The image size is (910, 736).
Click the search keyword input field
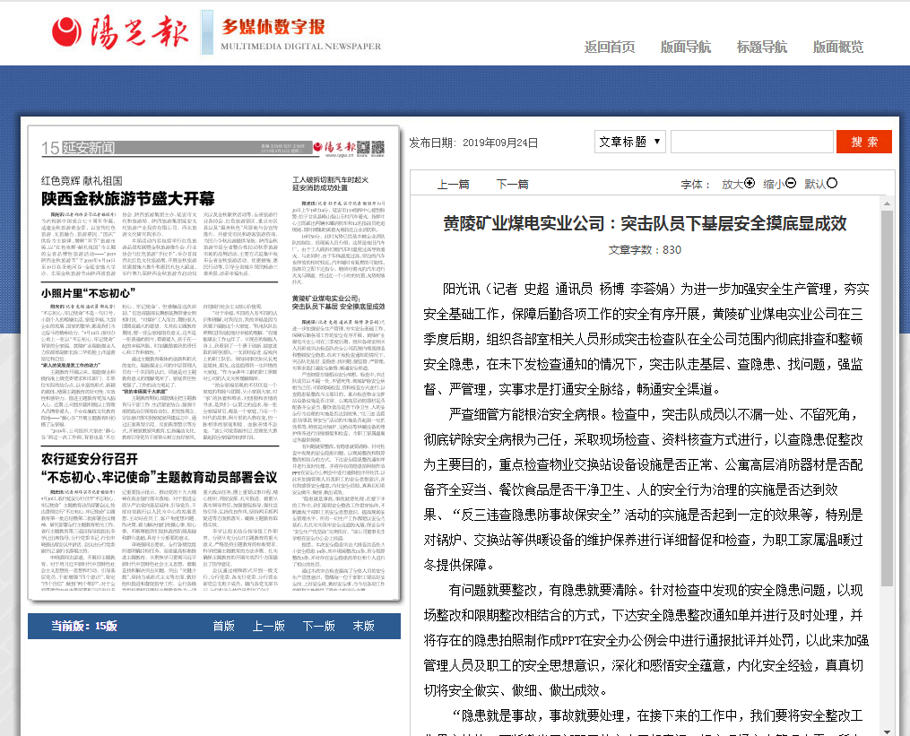(x=752, y=142)
